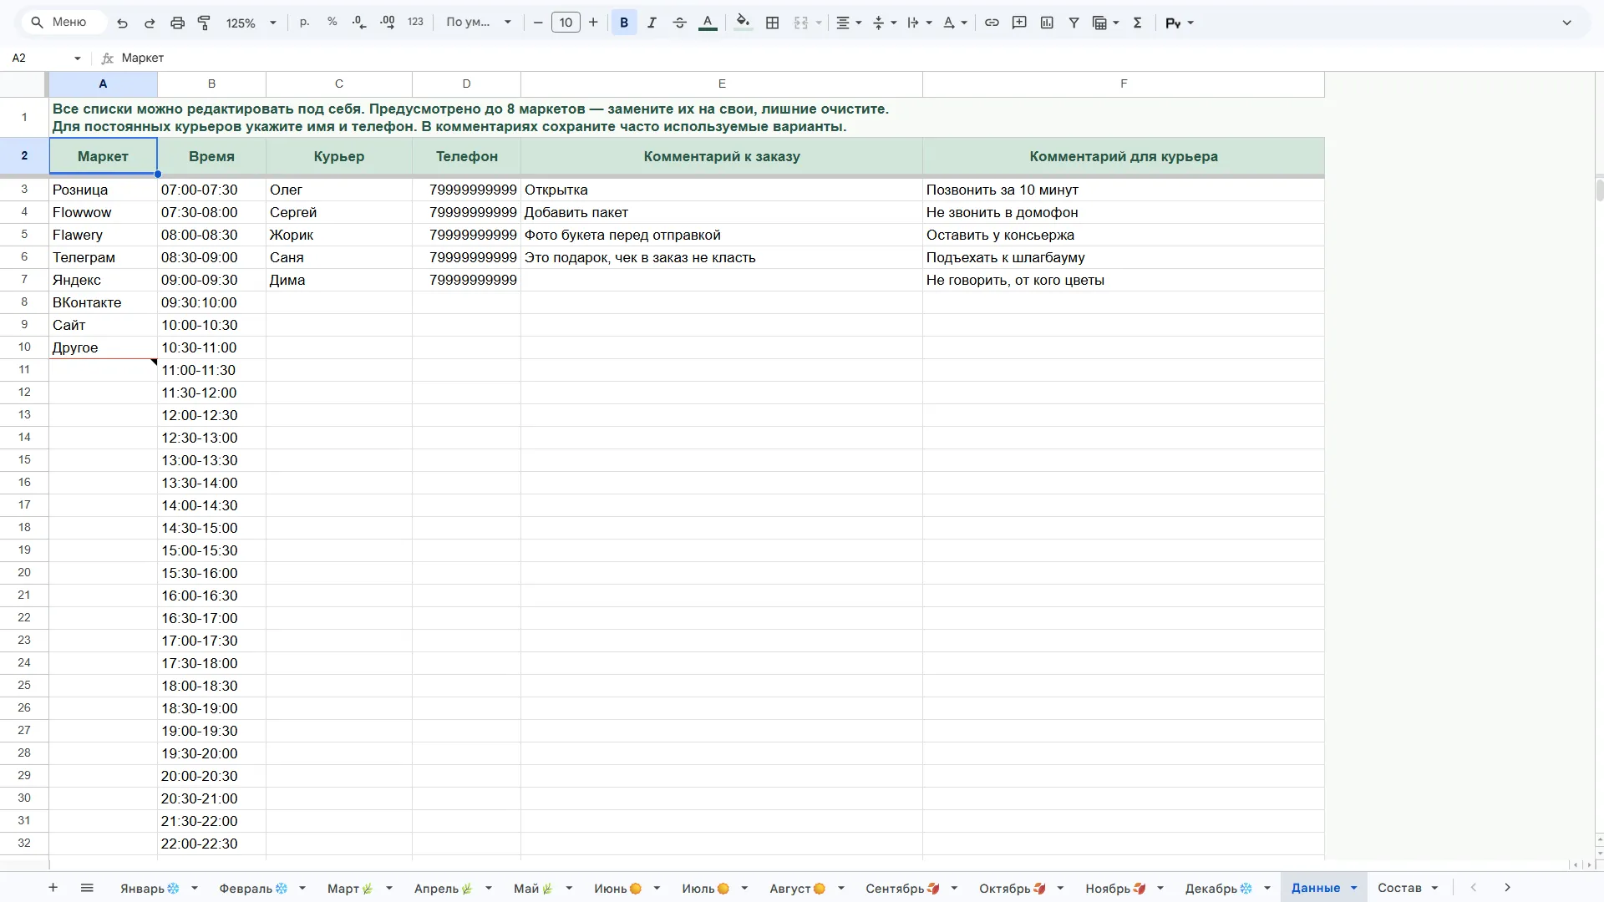Add a comment using comment icon
1604x902 pixels.
(1019, 23)
